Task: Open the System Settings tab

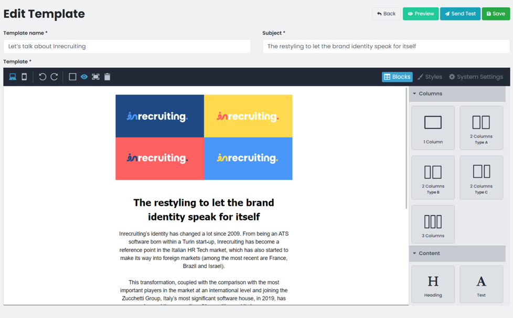Action: pos(476,77)
